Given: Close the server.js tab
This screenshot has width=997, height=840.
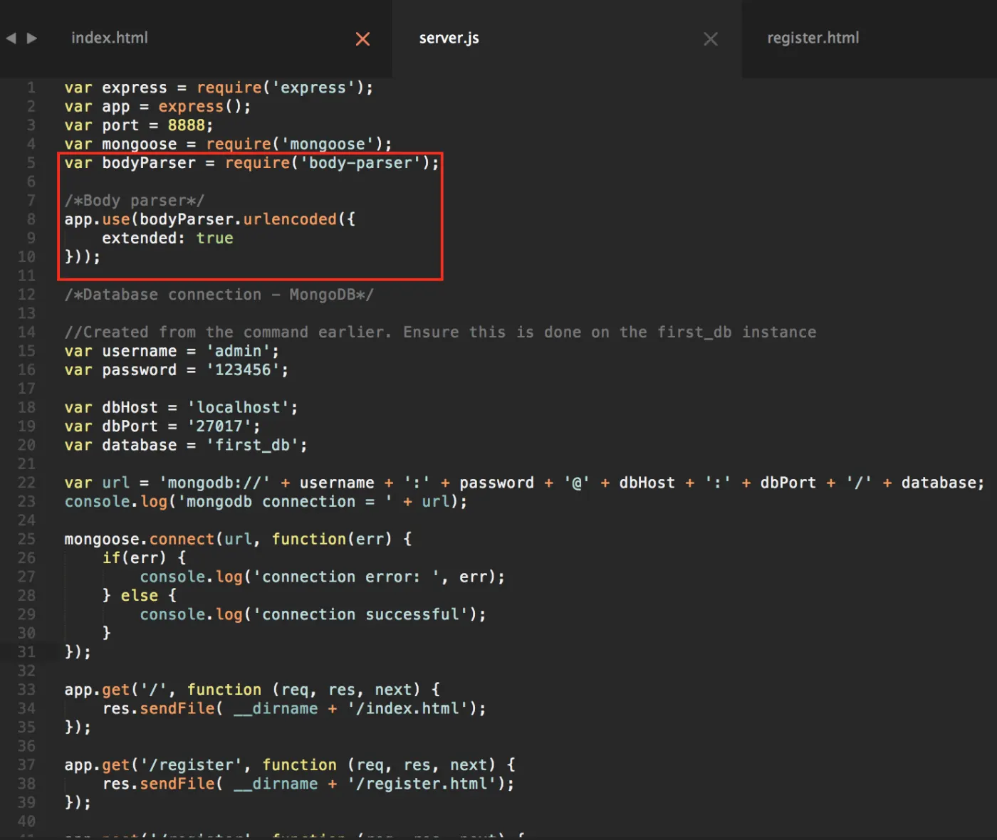Looking at the screenshot, I should pyautogui.click(x=711, y=39).
